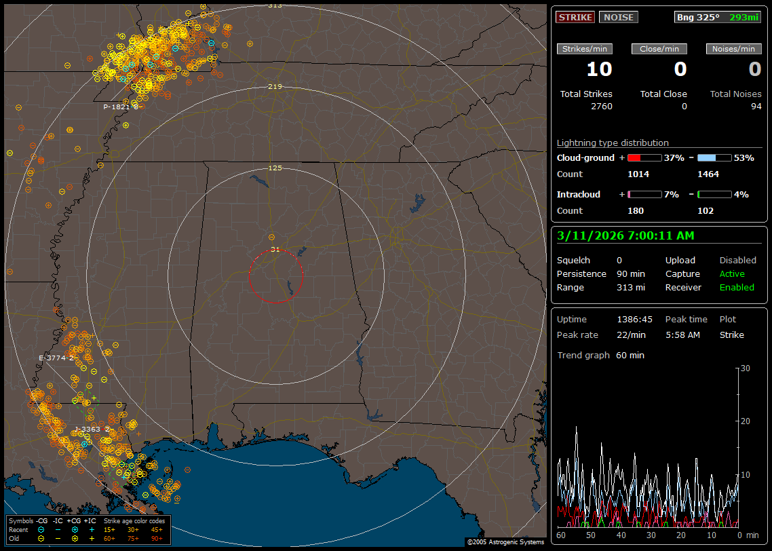This screenshot has width=772, height=551.
Task: Toggle the NOISE indicator
Action: (x=618, y=18)
